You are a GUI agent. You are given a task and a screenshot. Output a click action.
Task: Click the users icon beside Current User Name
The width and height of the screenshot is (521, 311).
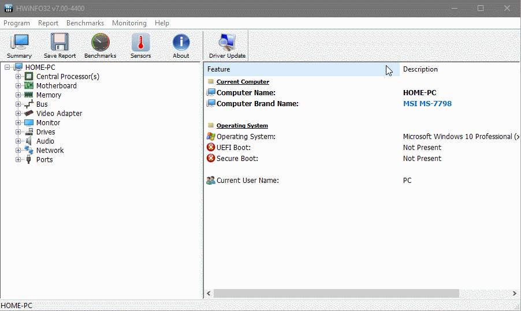211,180
